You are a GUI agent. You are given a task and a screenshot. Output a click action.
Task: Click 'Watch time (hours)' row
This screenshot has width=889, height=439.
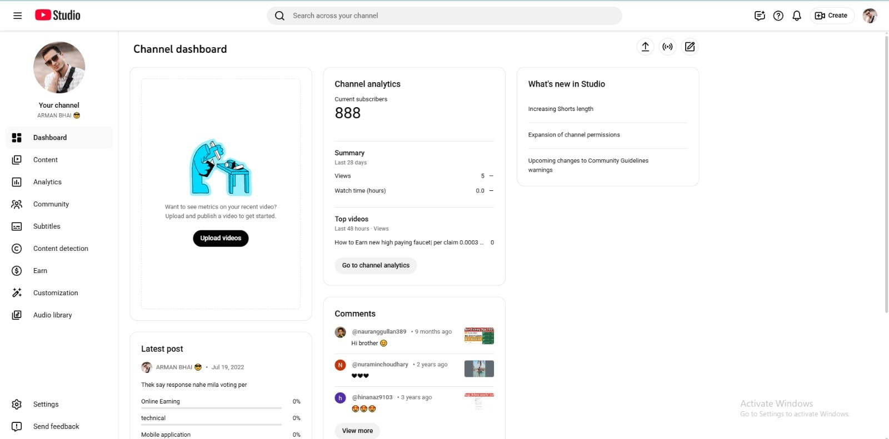(414, 191)
